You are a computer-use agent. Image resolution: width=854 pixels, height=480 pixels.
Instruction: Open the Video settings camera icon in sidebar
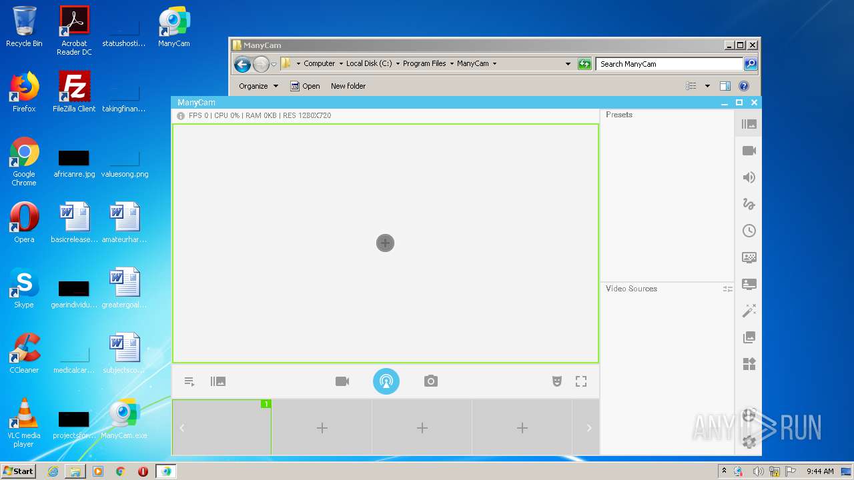click(749, 151)
